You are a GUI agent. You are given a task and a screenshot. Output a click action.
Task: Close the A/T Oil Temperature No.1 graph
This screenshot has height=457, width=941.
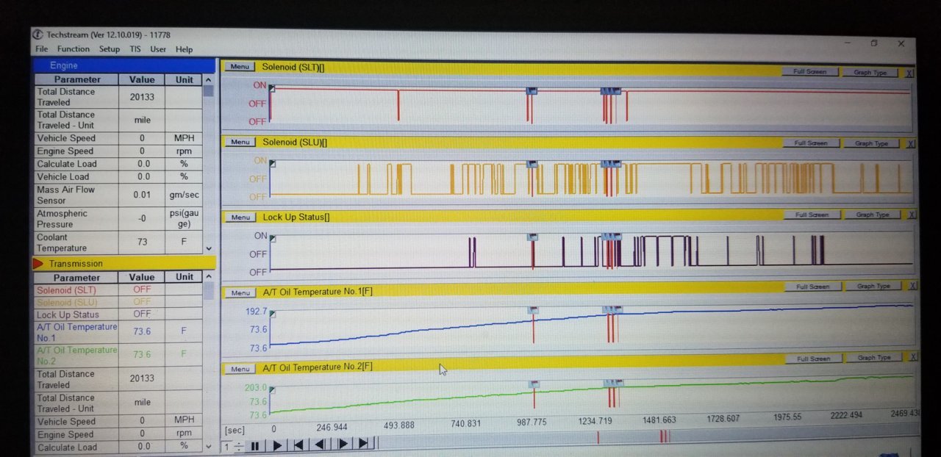[912, 287]
